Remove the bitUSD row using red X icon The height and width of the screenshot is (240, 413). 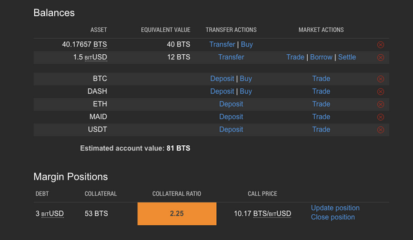point(380,57)
